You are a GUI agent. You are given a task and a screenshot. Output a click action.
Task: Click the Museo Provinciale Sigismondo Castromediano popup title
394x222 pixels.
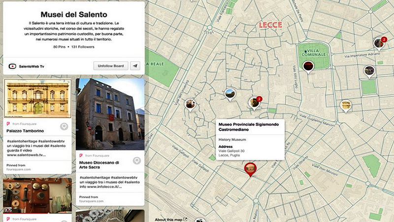click(x=249, y=127)
